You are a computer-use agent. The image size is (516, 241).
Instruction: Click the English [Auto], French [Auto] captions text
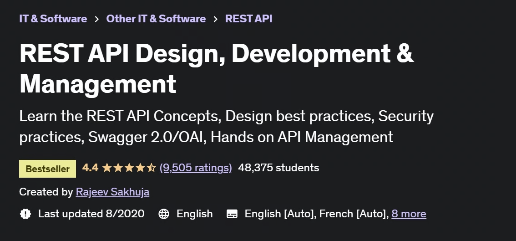316,214
